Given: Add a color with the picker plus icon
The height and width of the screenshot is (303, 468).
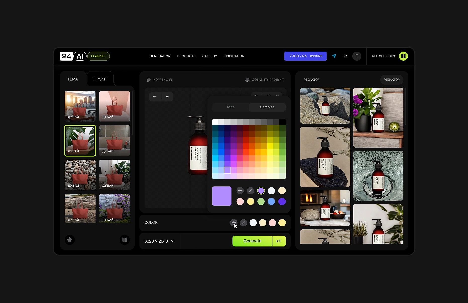Looking at the screenshot, I should [x=240, y=191].
